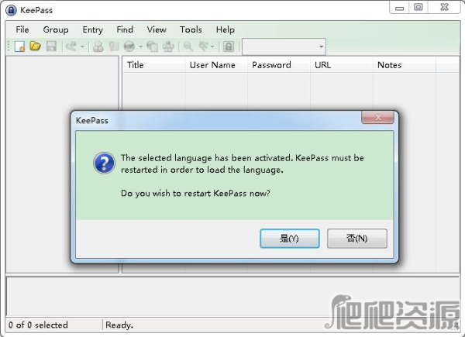Click the User Name column header

click(x=216, y=65)
